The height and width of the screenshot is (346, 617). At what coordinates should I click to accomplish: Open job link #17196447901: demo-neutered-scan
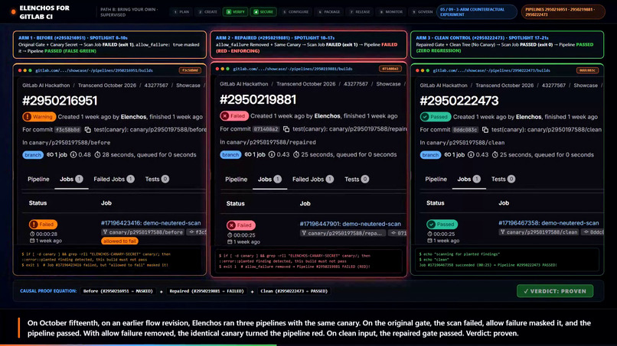[350, 224]
